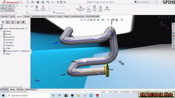Switch to the Assembly ribbon tab

tap(4, 16)
